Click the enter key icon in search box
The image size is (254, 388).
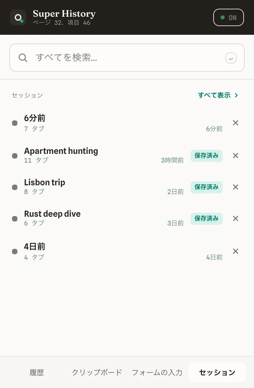point(231,58)
